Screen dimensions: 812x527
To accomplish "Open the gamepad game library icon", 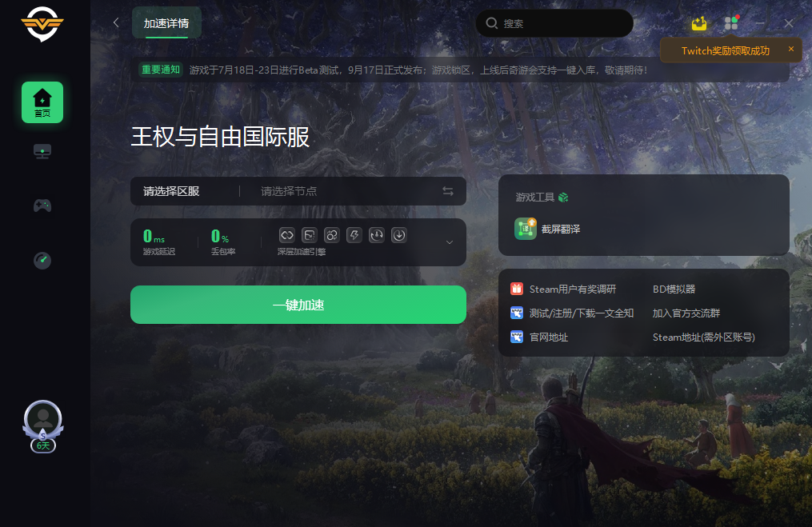I will click(x=42, y=206).
